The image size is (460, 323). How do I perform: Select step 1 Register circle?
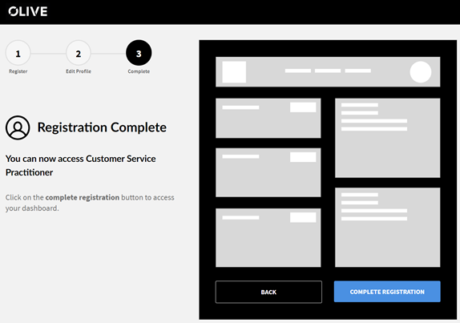pos(18,54)
